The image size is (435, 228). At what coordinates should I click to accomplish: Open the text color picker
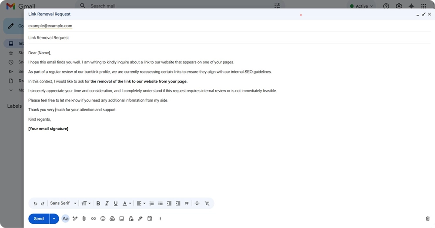coord(127,203)
